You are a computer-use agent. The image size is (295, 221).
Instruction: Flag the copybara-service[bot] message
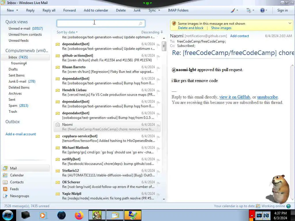point(158,137)
